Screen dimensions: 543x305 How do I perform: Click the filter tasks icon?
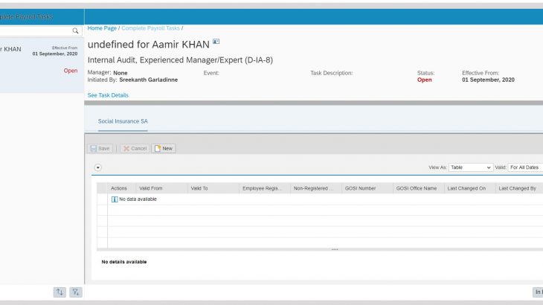[75, 292]
